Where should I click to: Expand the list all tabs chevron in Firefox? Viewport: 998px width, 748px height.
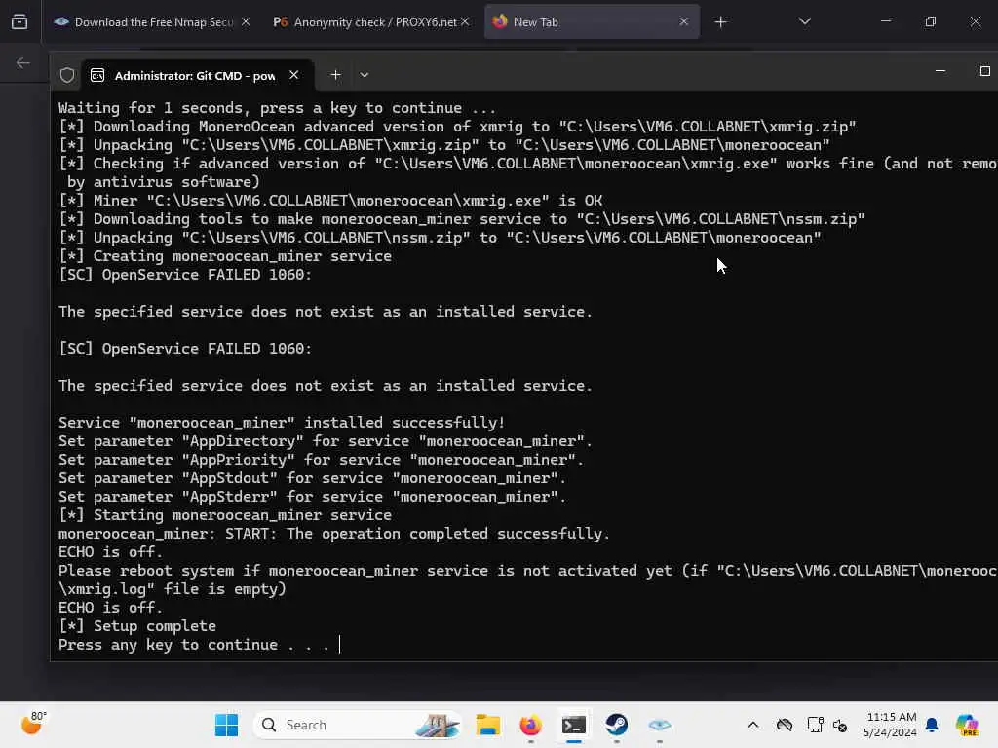(x=804, y=21)
